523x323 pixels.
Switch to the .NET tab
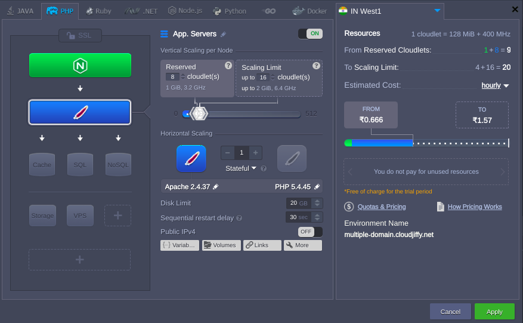(x=141, y=11)
